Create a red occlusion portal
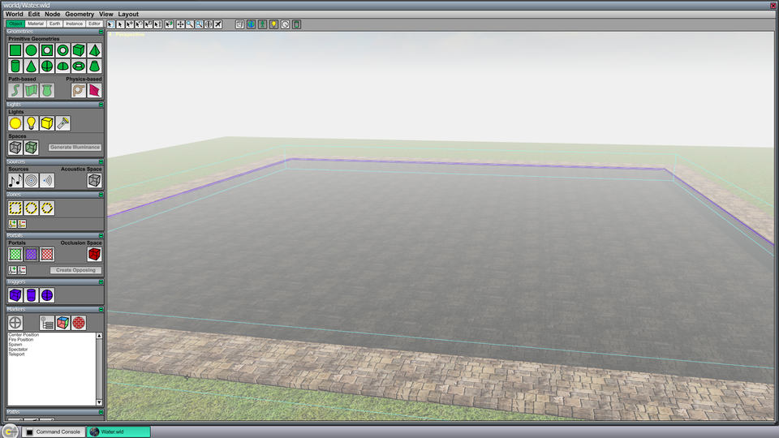The height and width of the screenshot is (438, 779). point(47,254)
